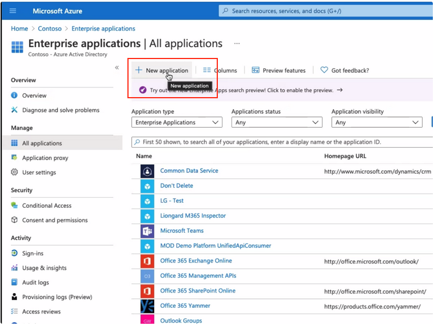Open MOD Demo Platform UnifiedApiConsumer application

click(x=216, y=245)
